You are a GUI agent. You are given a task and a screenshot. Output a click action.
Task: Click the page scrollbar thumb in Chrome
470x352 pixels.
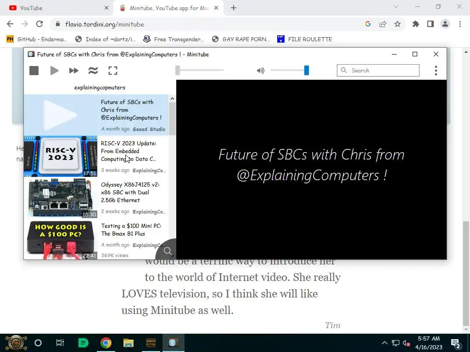point(466,274)
